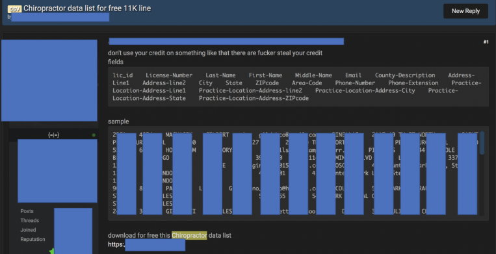Click the Joined stat label
The image size is (496, 254).
point(28,230)
